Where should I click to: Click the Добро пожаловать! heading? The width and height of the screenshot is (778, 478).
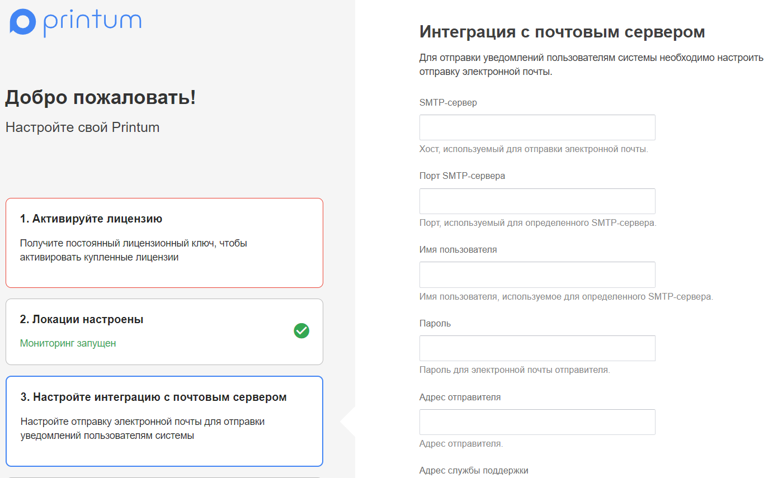[x=101, y=98]
